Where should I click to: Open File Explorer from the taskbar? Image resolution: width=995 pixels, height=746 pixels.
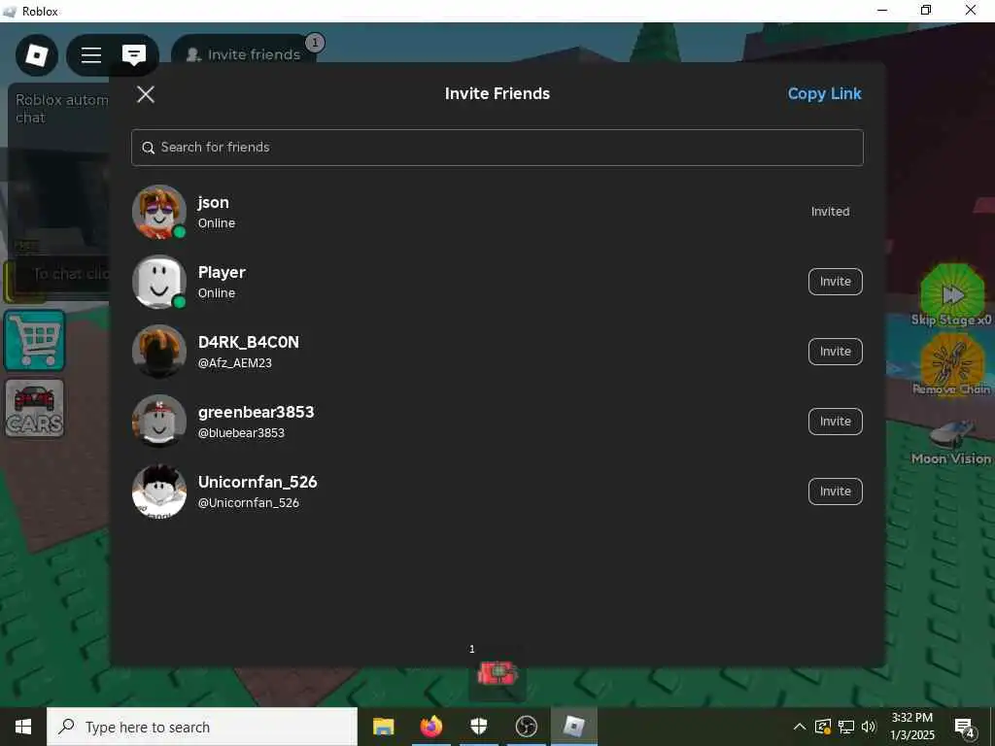point(383,727)
